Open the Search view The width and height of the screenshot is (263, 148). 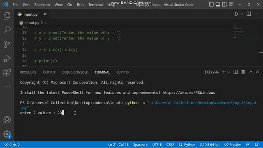(x=7, y=30)
